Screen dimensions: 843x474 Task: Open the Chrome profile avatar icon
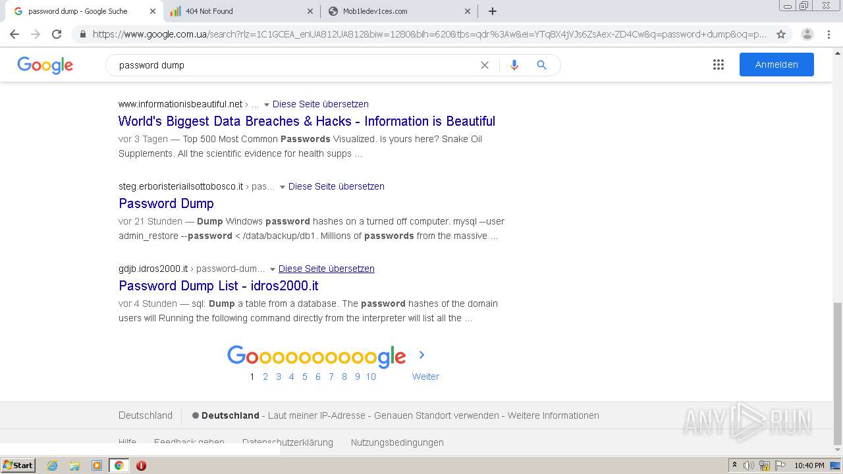point(807,34)
